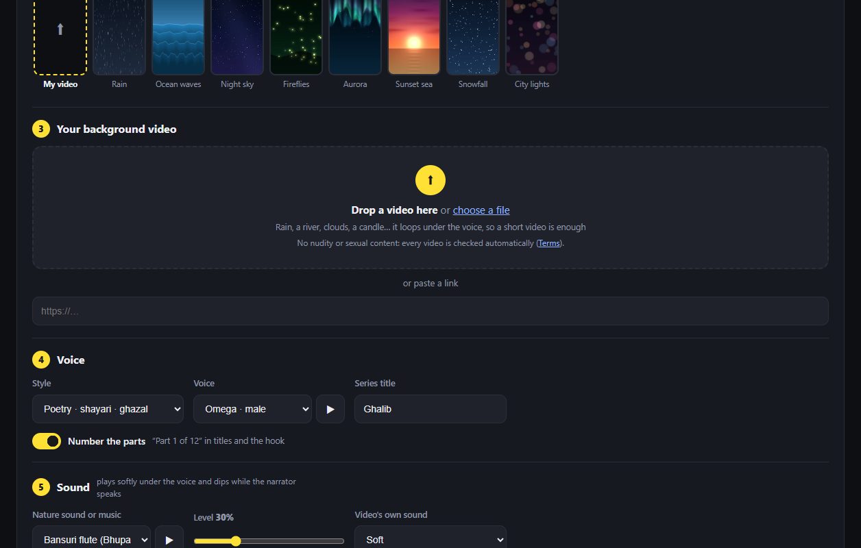Adjust the sound Level slider
Image resolution: width=861 pixels, height=548 pixels.
pos(269,541)
